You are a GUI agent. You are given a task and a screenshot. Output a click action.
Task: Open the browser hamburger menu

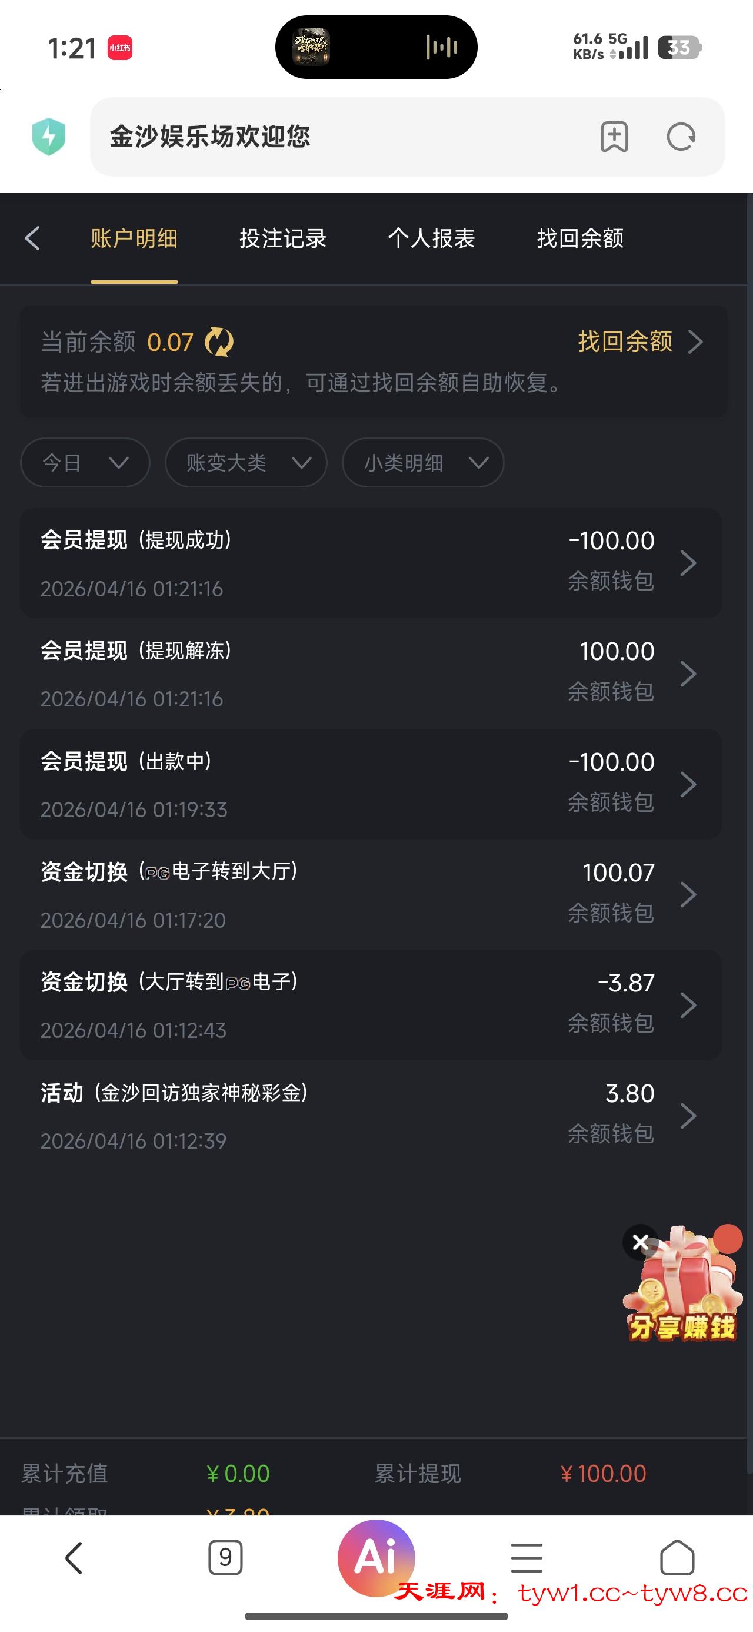(x=527, y=1557)
